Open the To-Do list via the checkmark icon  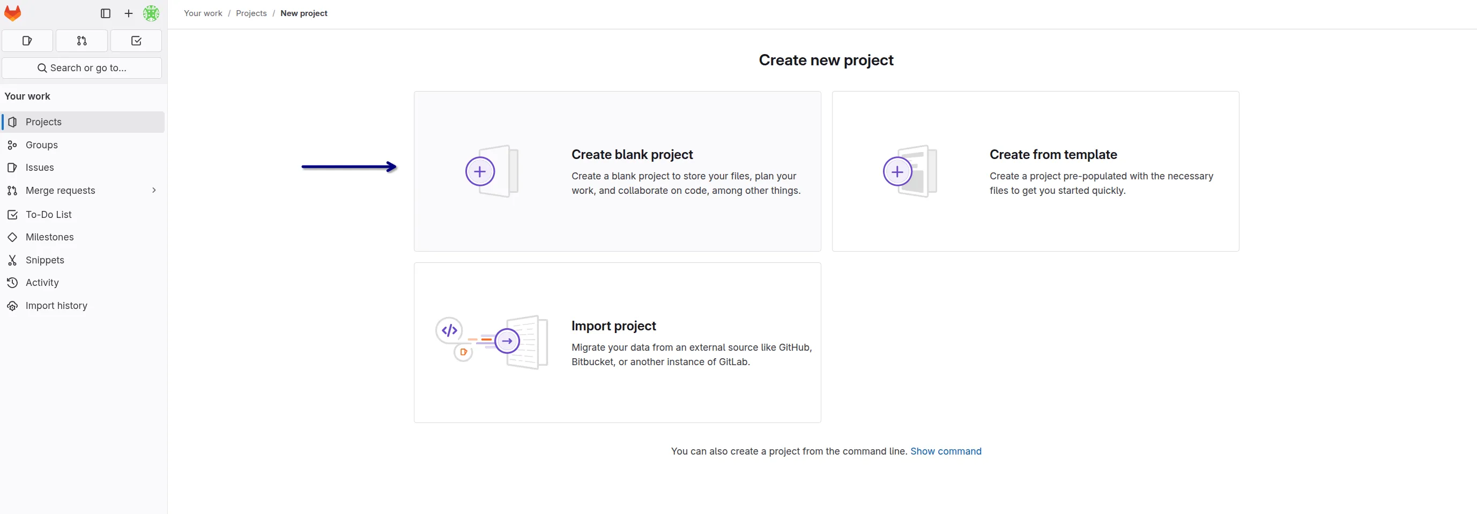(x=135, y=41)
